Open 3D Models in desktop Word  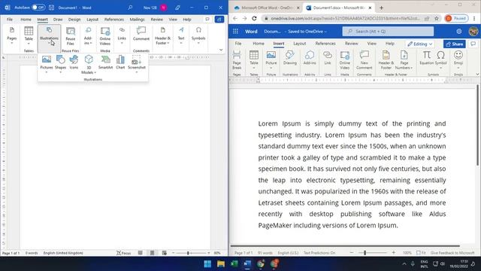(x=89, y=64)
